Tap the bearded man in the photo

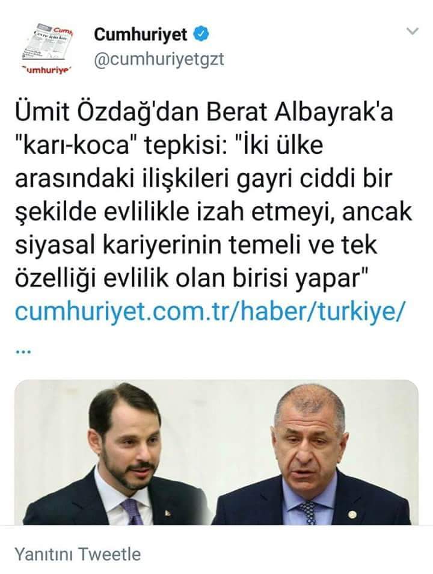(x=124, y=454)
